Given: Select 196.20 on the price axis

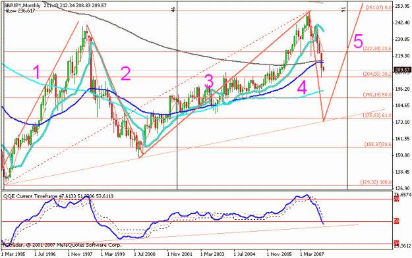Looking at the screenshot, I should click(x=403, y=89).
